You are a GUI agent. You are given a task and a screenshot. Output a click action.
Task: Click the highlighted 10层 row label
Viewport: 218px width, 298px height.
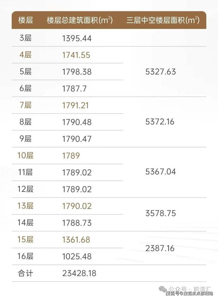(x=25, y=156)
